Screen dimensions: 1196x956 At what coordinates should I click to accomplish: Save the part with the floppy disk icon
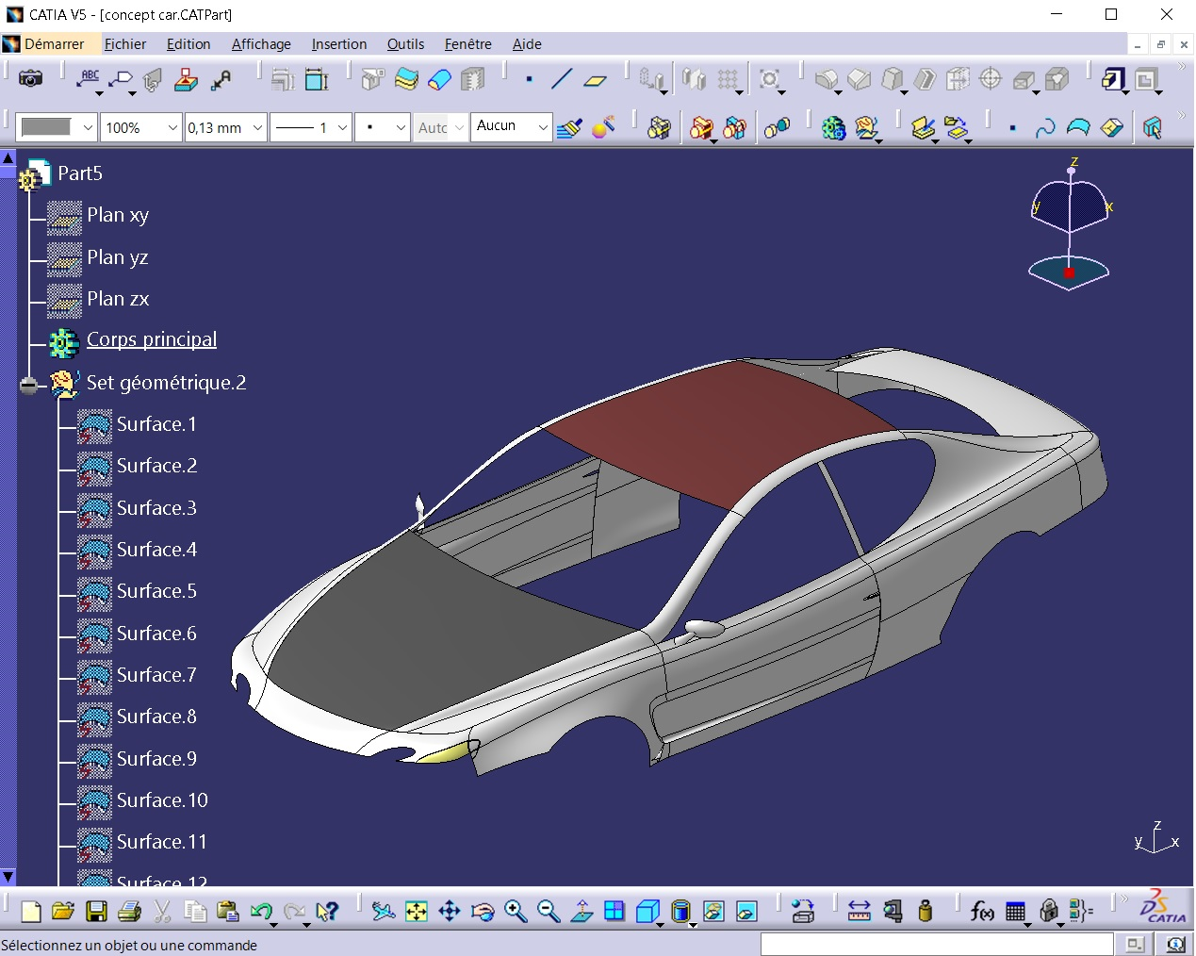[96, 911]
